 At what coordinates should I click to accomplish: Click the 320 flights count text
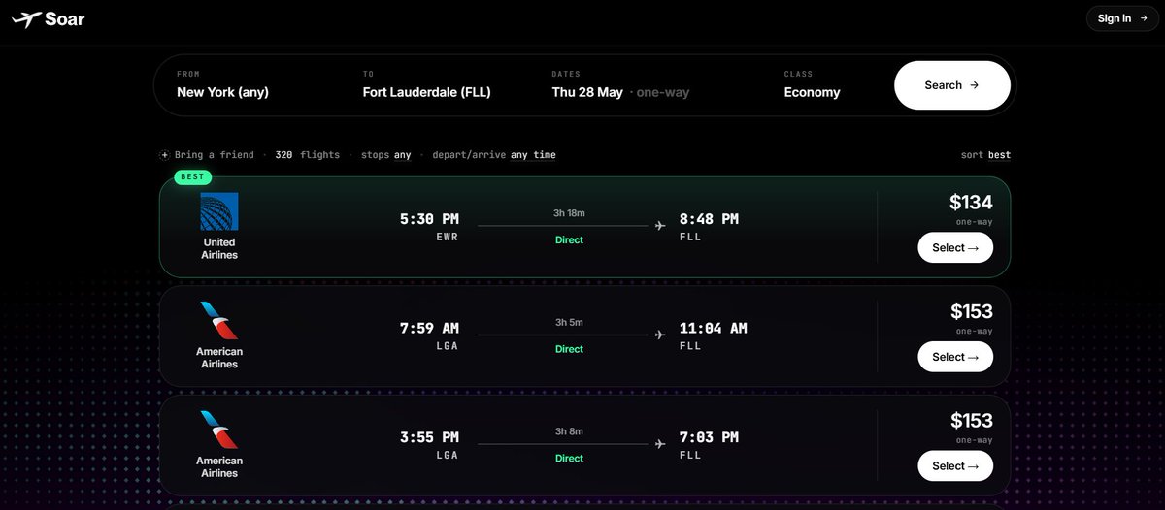point(307,155)
